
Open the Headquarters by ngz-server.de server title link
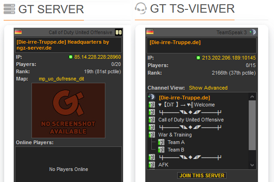point(63,45)
